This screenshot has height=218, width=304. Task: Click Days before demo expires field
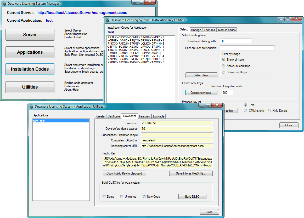click(177, 129)
